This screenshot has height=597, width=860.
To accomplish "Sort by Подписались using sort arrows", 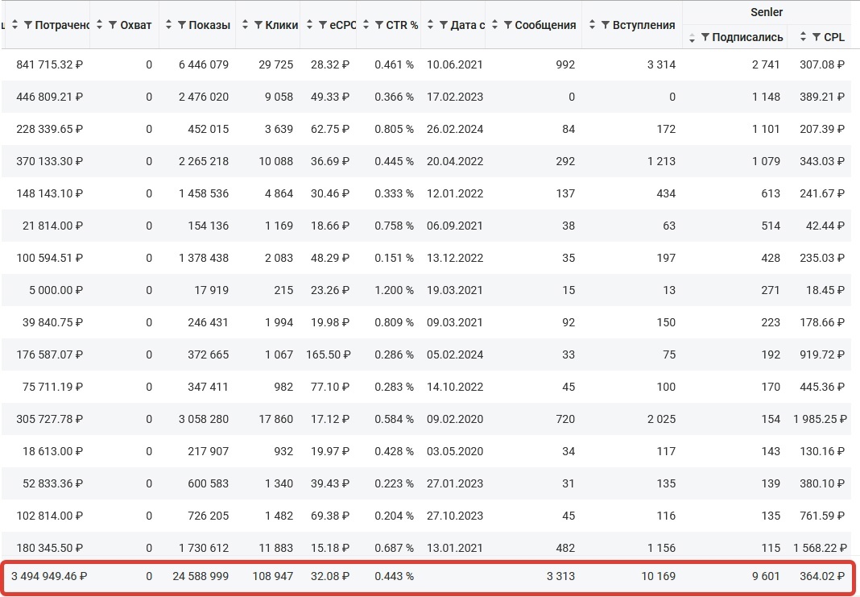I will 692,37.
